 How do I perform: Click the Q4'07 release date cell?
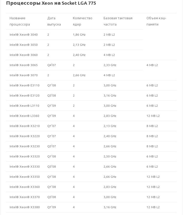(52, 65)
